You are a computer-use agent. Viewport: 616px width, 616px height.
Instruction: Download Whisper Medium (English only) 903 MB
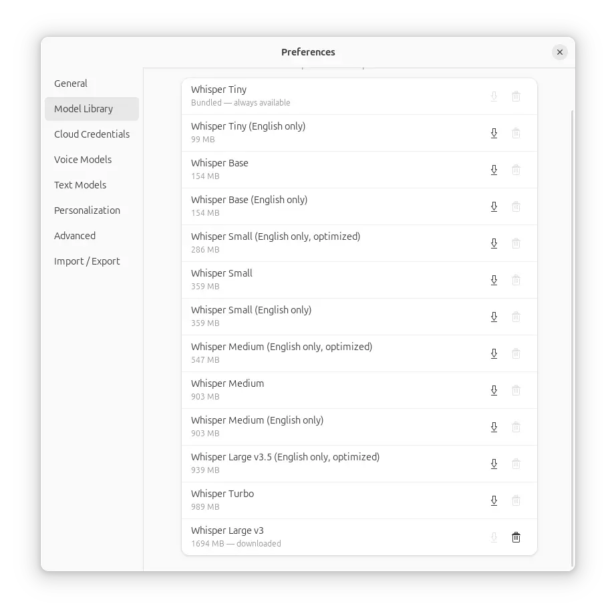coord(494,427)
